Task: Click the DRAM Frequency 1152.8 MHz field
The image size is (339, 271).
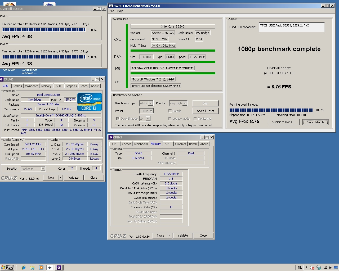Action: pos(171,174)
